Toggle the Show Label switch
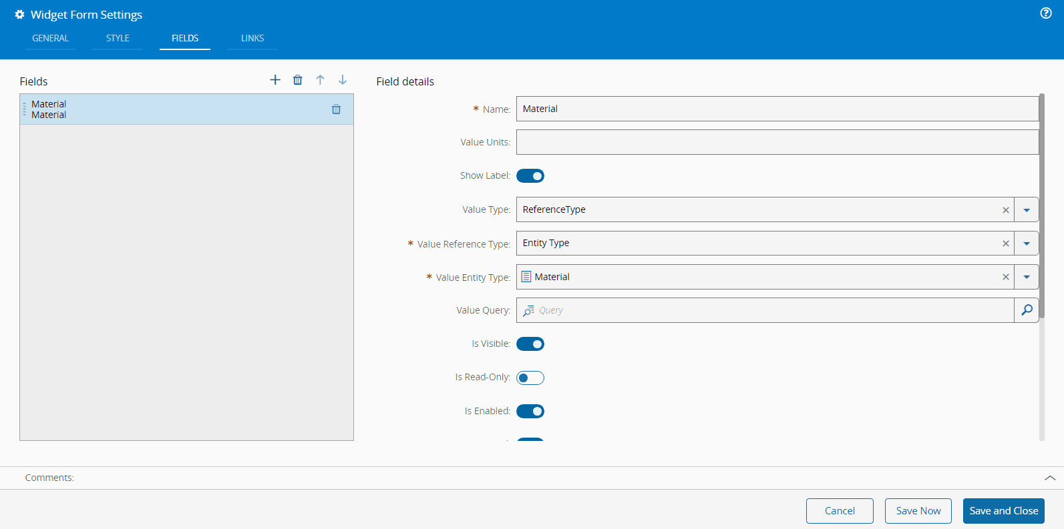The height and width of the screenshot is (529, 1064). coord(530,176)
